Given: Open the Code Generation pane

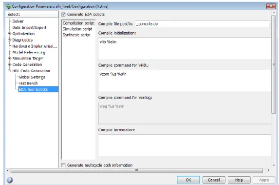Looking at the screenshot, I should 27,64.
